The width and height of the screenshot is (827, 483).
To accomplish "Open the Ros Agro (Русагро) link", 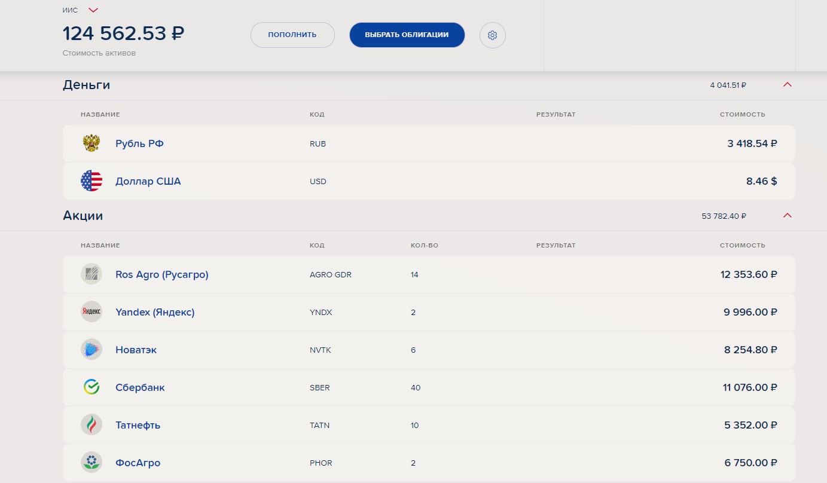I will [x=162, y=274].
